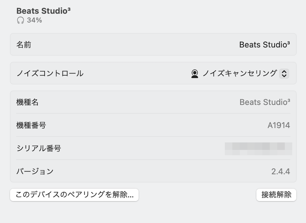
Task: Click the 機種名 row label
Action: 27,102
